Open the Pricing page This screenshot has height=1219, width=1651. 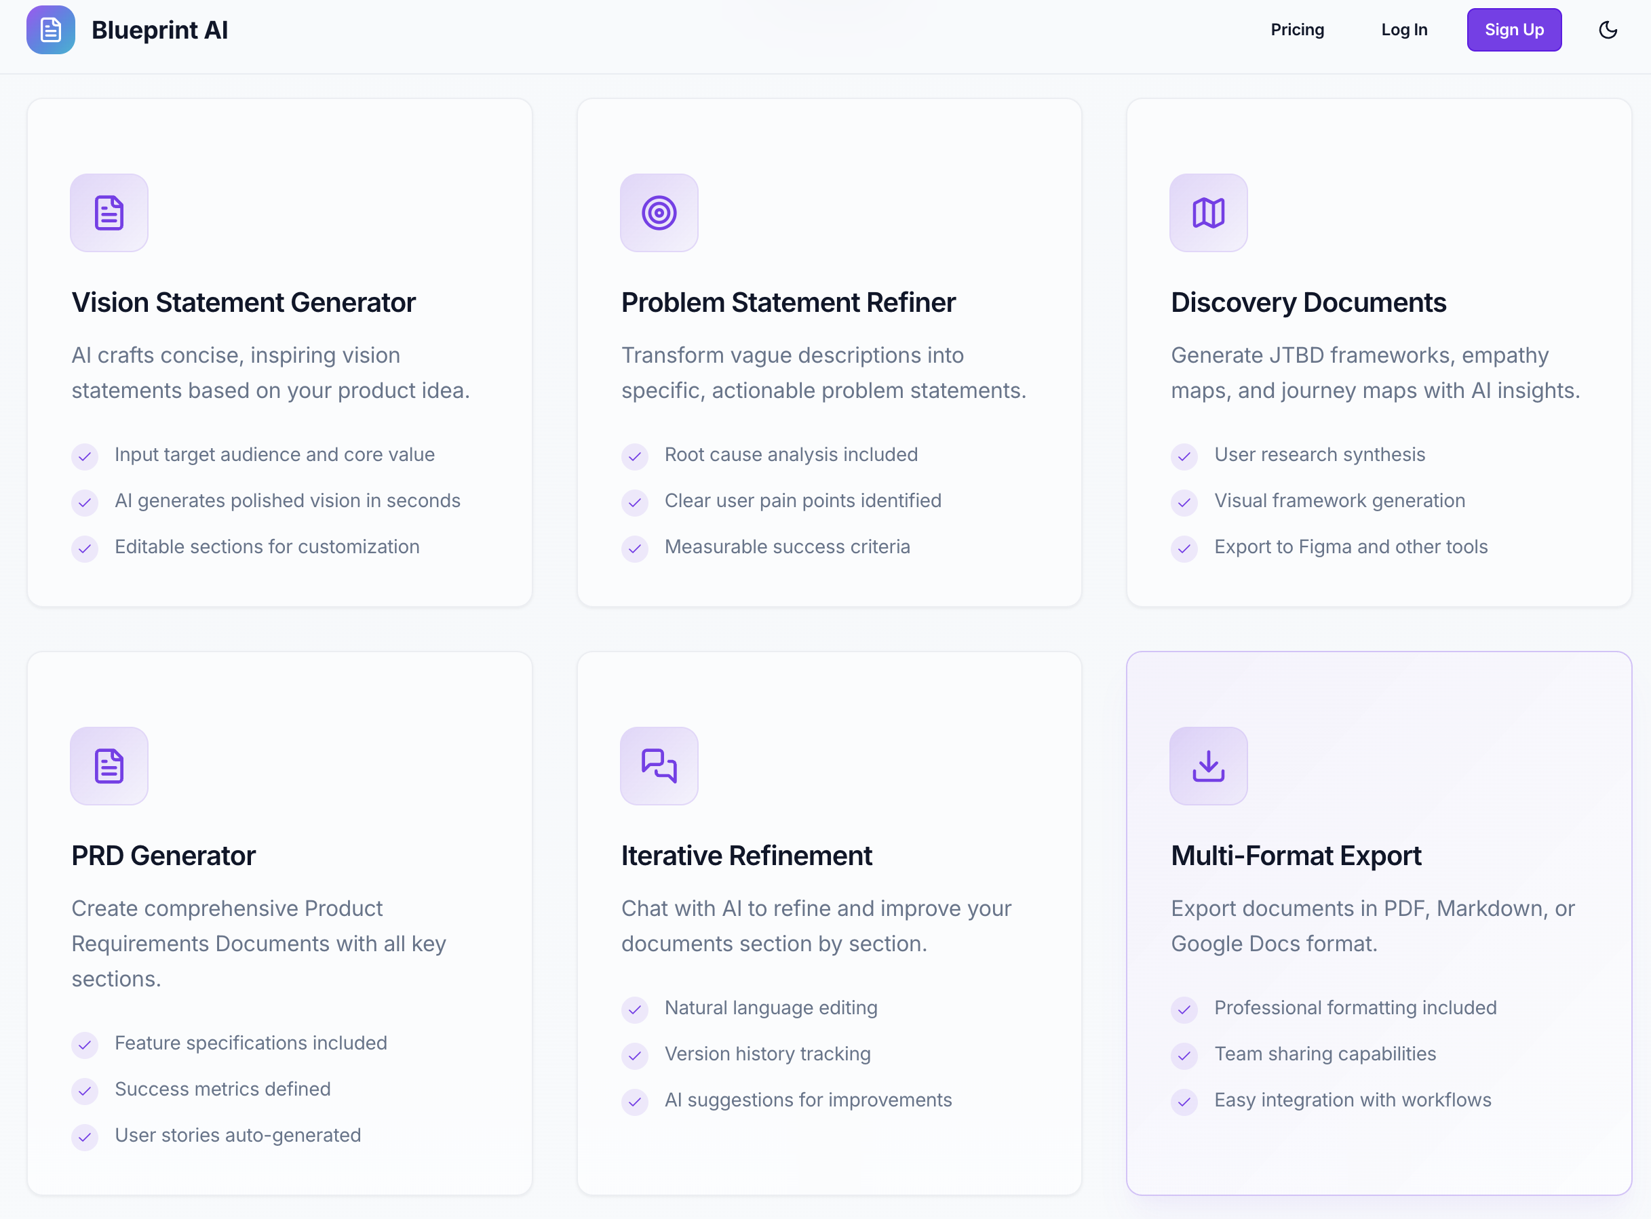(1297, 31)
